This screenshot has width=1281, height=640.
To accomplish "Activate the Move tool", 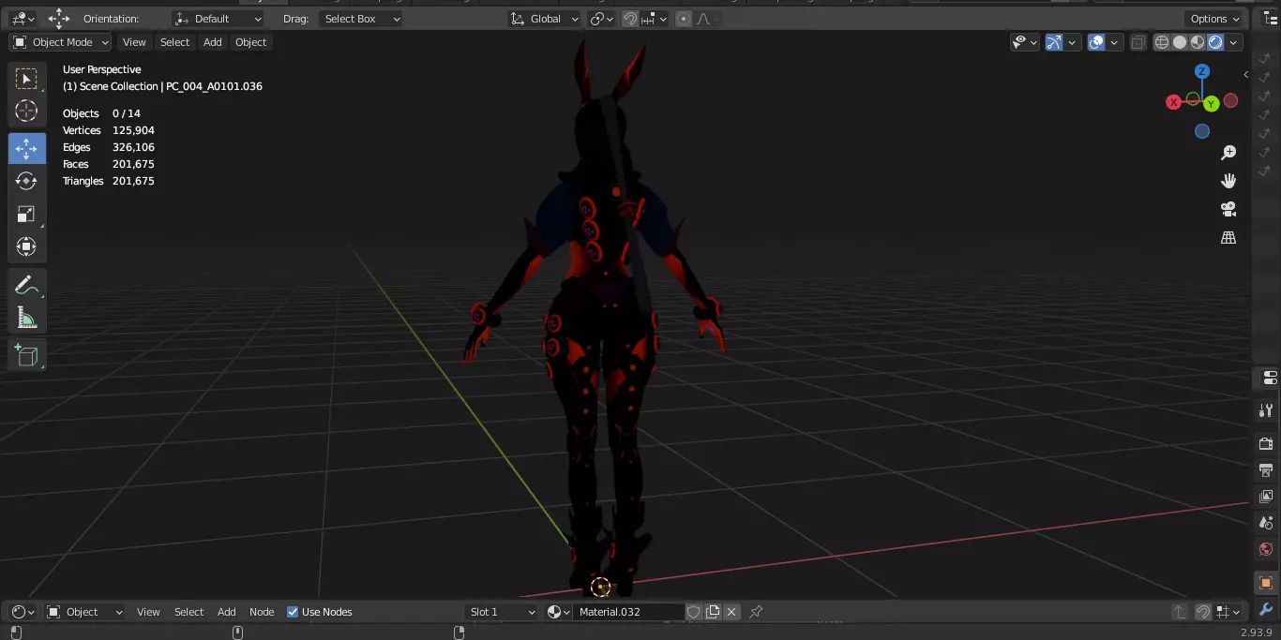I will point(26,149).
